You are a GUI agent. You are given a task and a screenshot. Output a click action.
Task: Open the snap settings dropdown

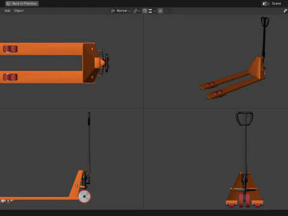152,11
